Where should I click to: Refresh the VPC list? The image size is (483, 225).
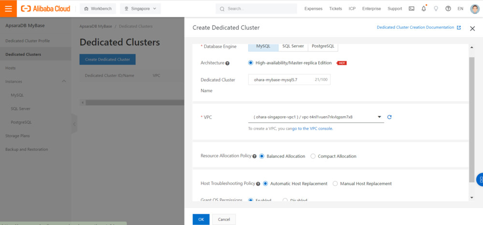[x=389, y=117]
